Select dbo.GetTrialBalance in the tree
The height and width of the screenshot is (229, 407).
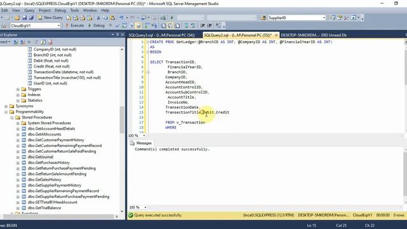(x=45, y=208)
